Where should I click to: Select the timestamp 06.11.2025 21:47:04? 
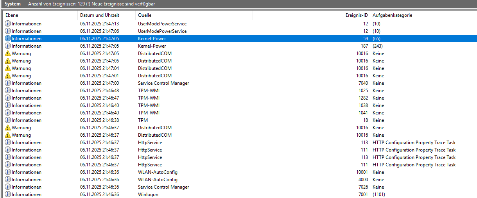pos(100,68)
